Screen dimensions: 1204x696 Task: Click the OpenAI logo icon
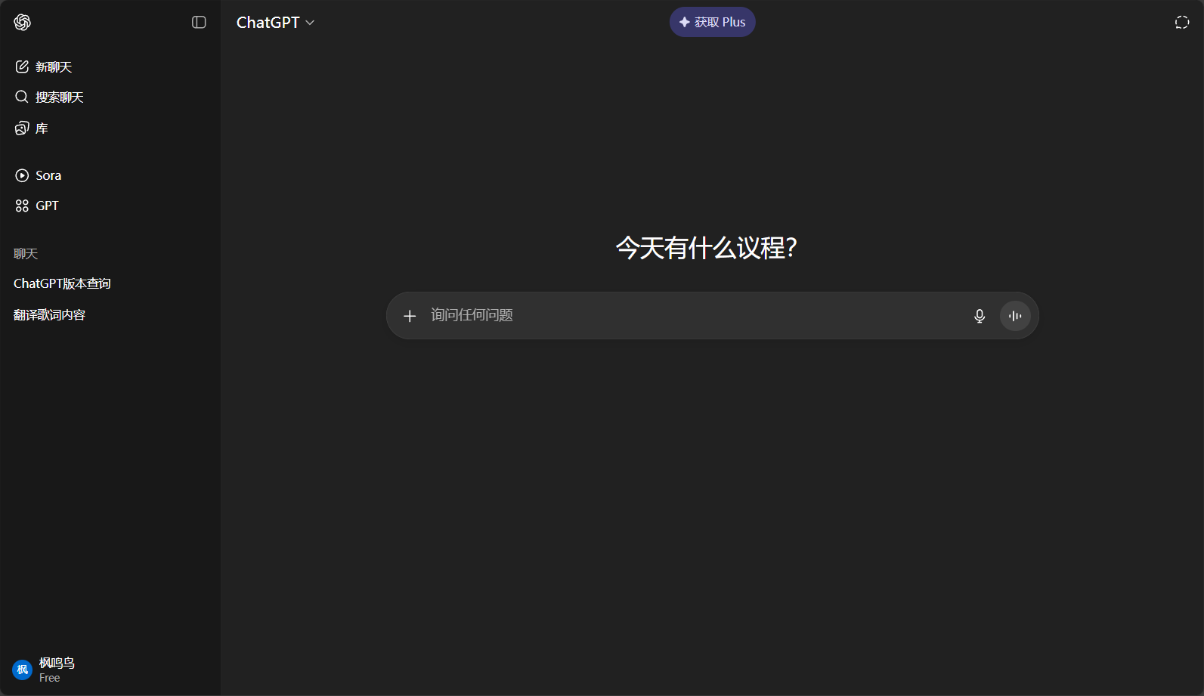tap(23, 23)
